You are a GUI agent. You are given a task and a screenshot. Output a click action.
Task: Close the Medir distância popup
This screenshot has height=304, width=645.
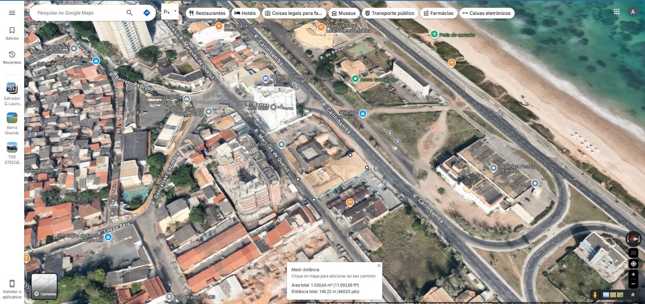(379, 265)
